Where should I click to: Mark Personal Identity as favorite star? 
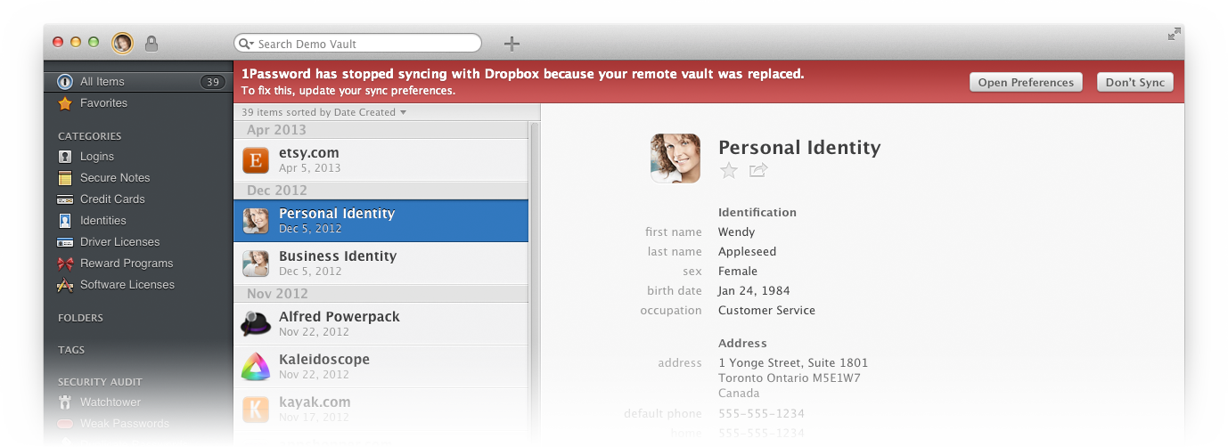point(729,171)
